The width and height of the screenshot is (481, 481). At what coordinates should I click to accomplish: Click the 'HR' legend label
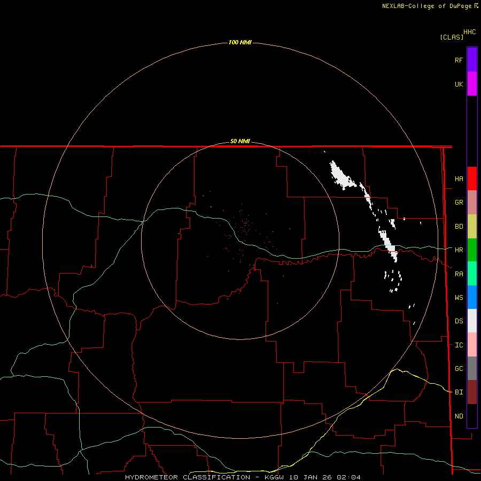459,250
